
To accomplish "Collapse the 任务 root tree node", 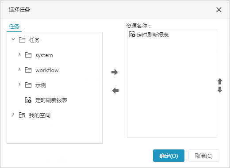I will pyautogui.click(x=13, y=39).
